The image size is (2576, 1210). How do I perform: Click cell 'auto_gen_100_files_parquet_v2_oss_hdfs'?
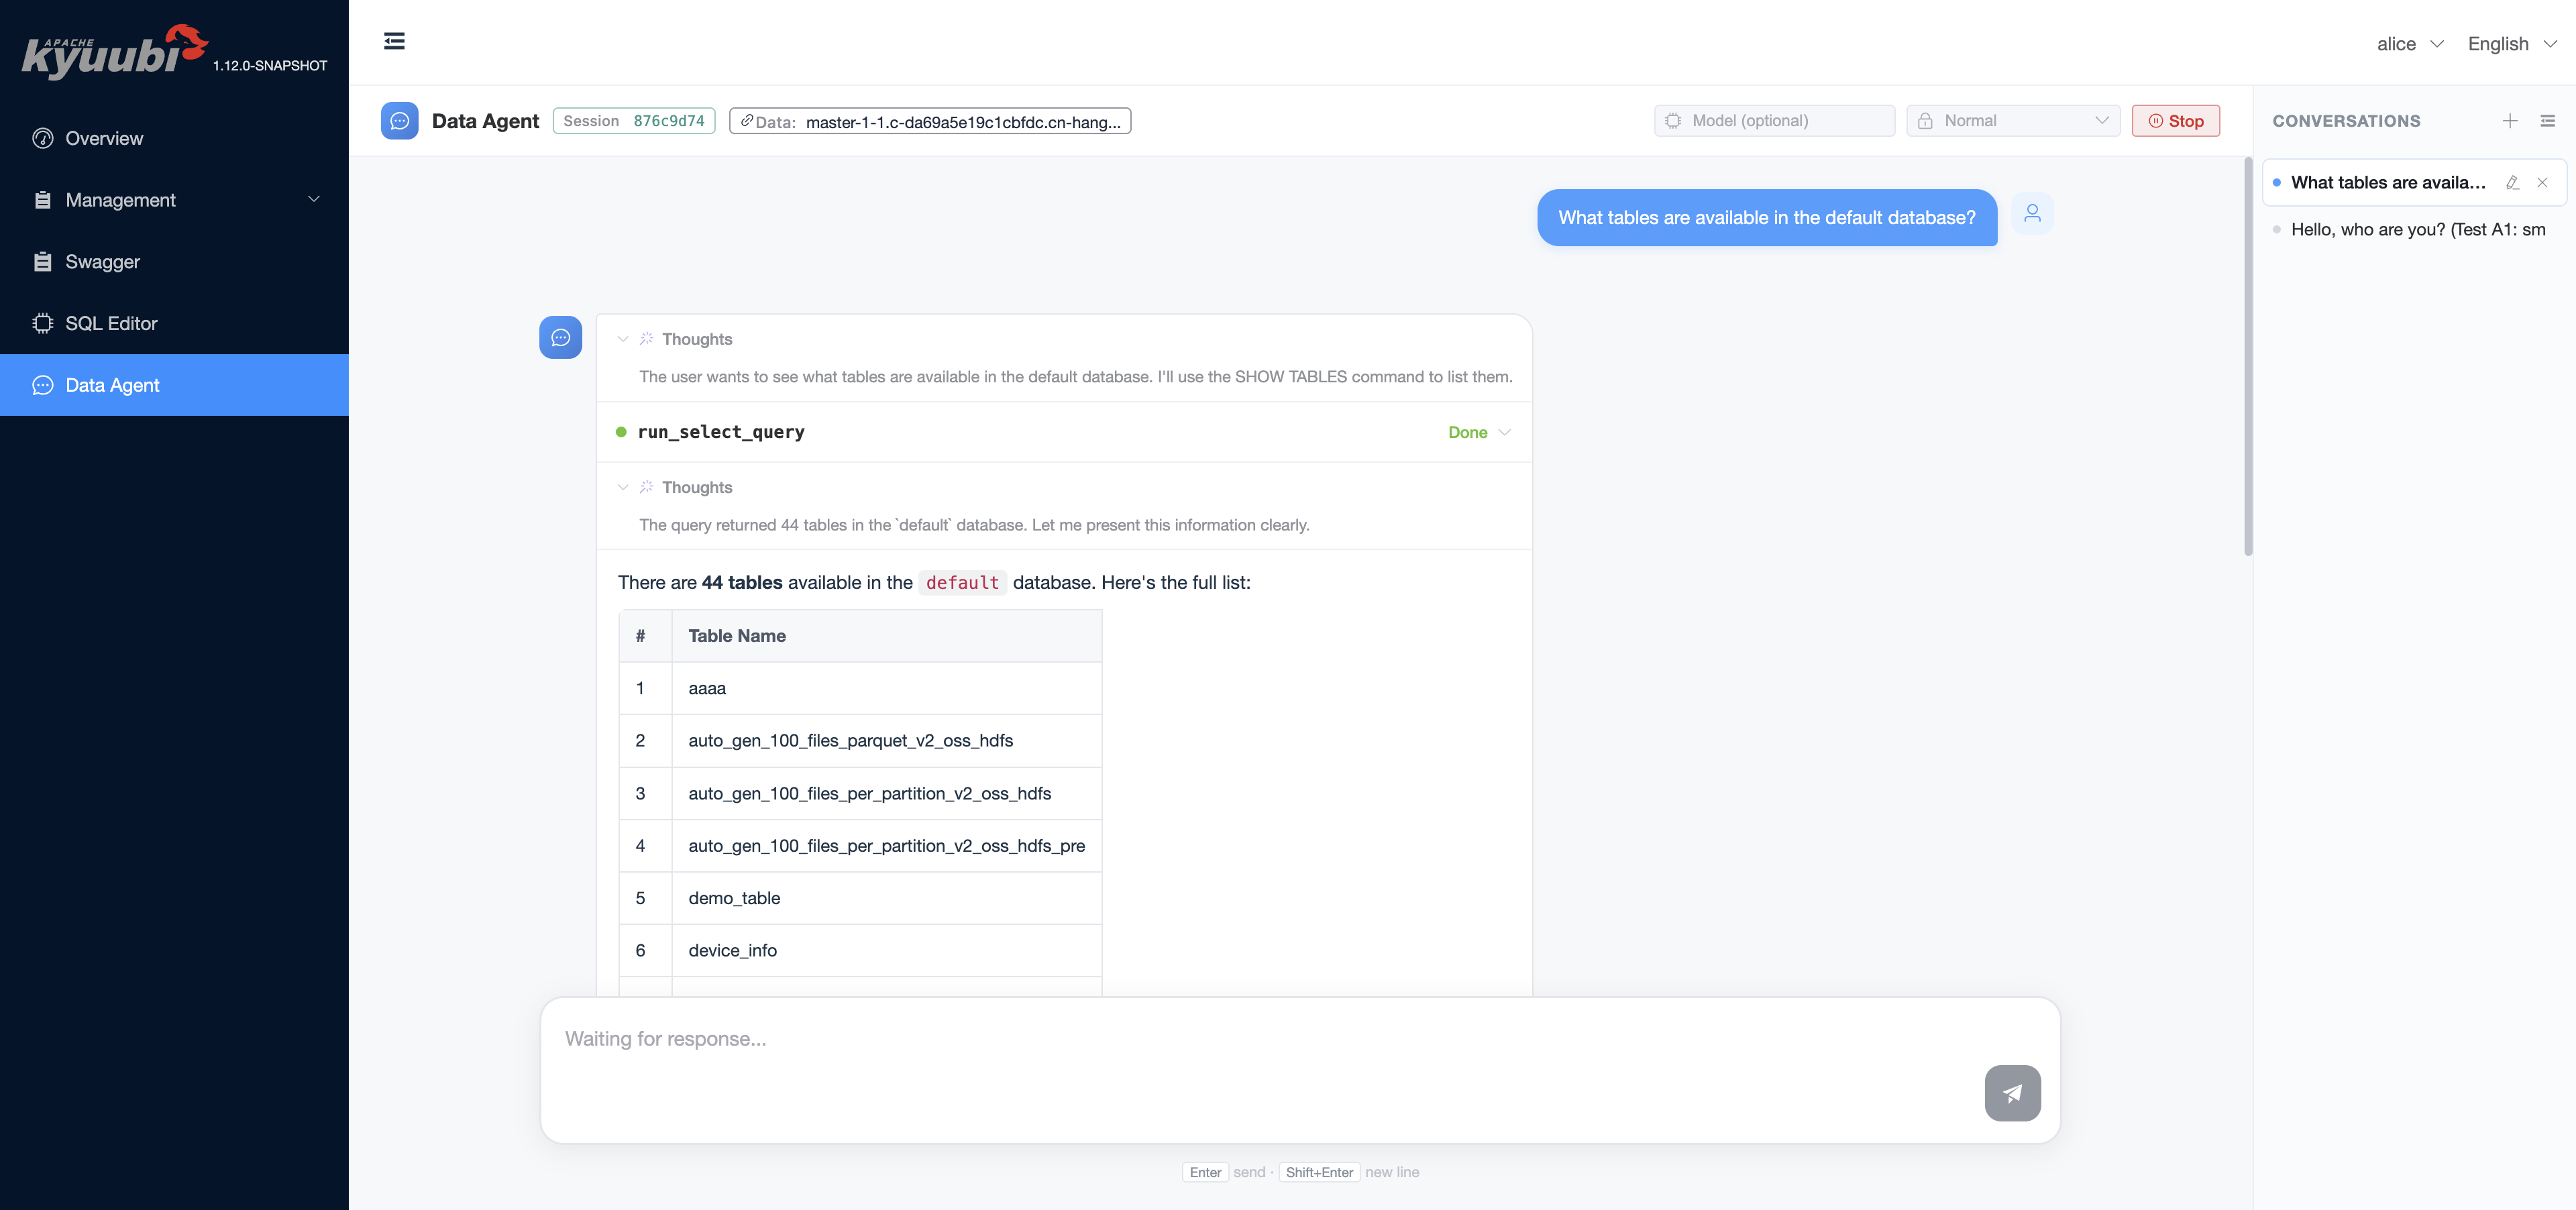[x=886, y=740]
